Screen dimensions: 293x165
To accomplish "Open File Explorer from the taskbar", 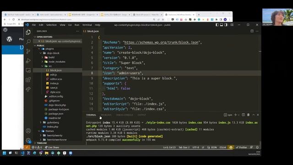I will pyautogui.click(x=47, y=153).
